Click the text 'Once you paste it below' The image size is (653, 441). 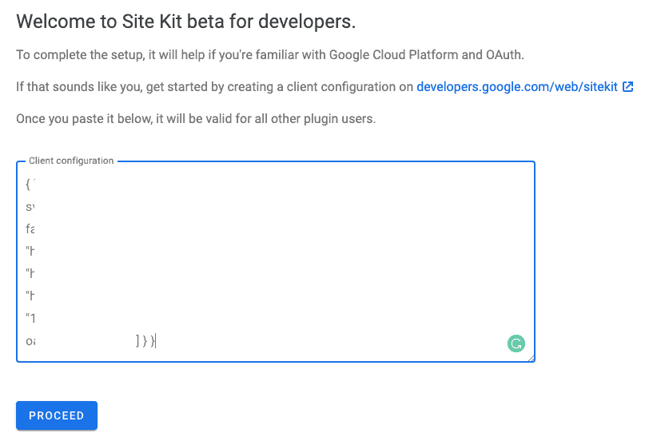84,119
